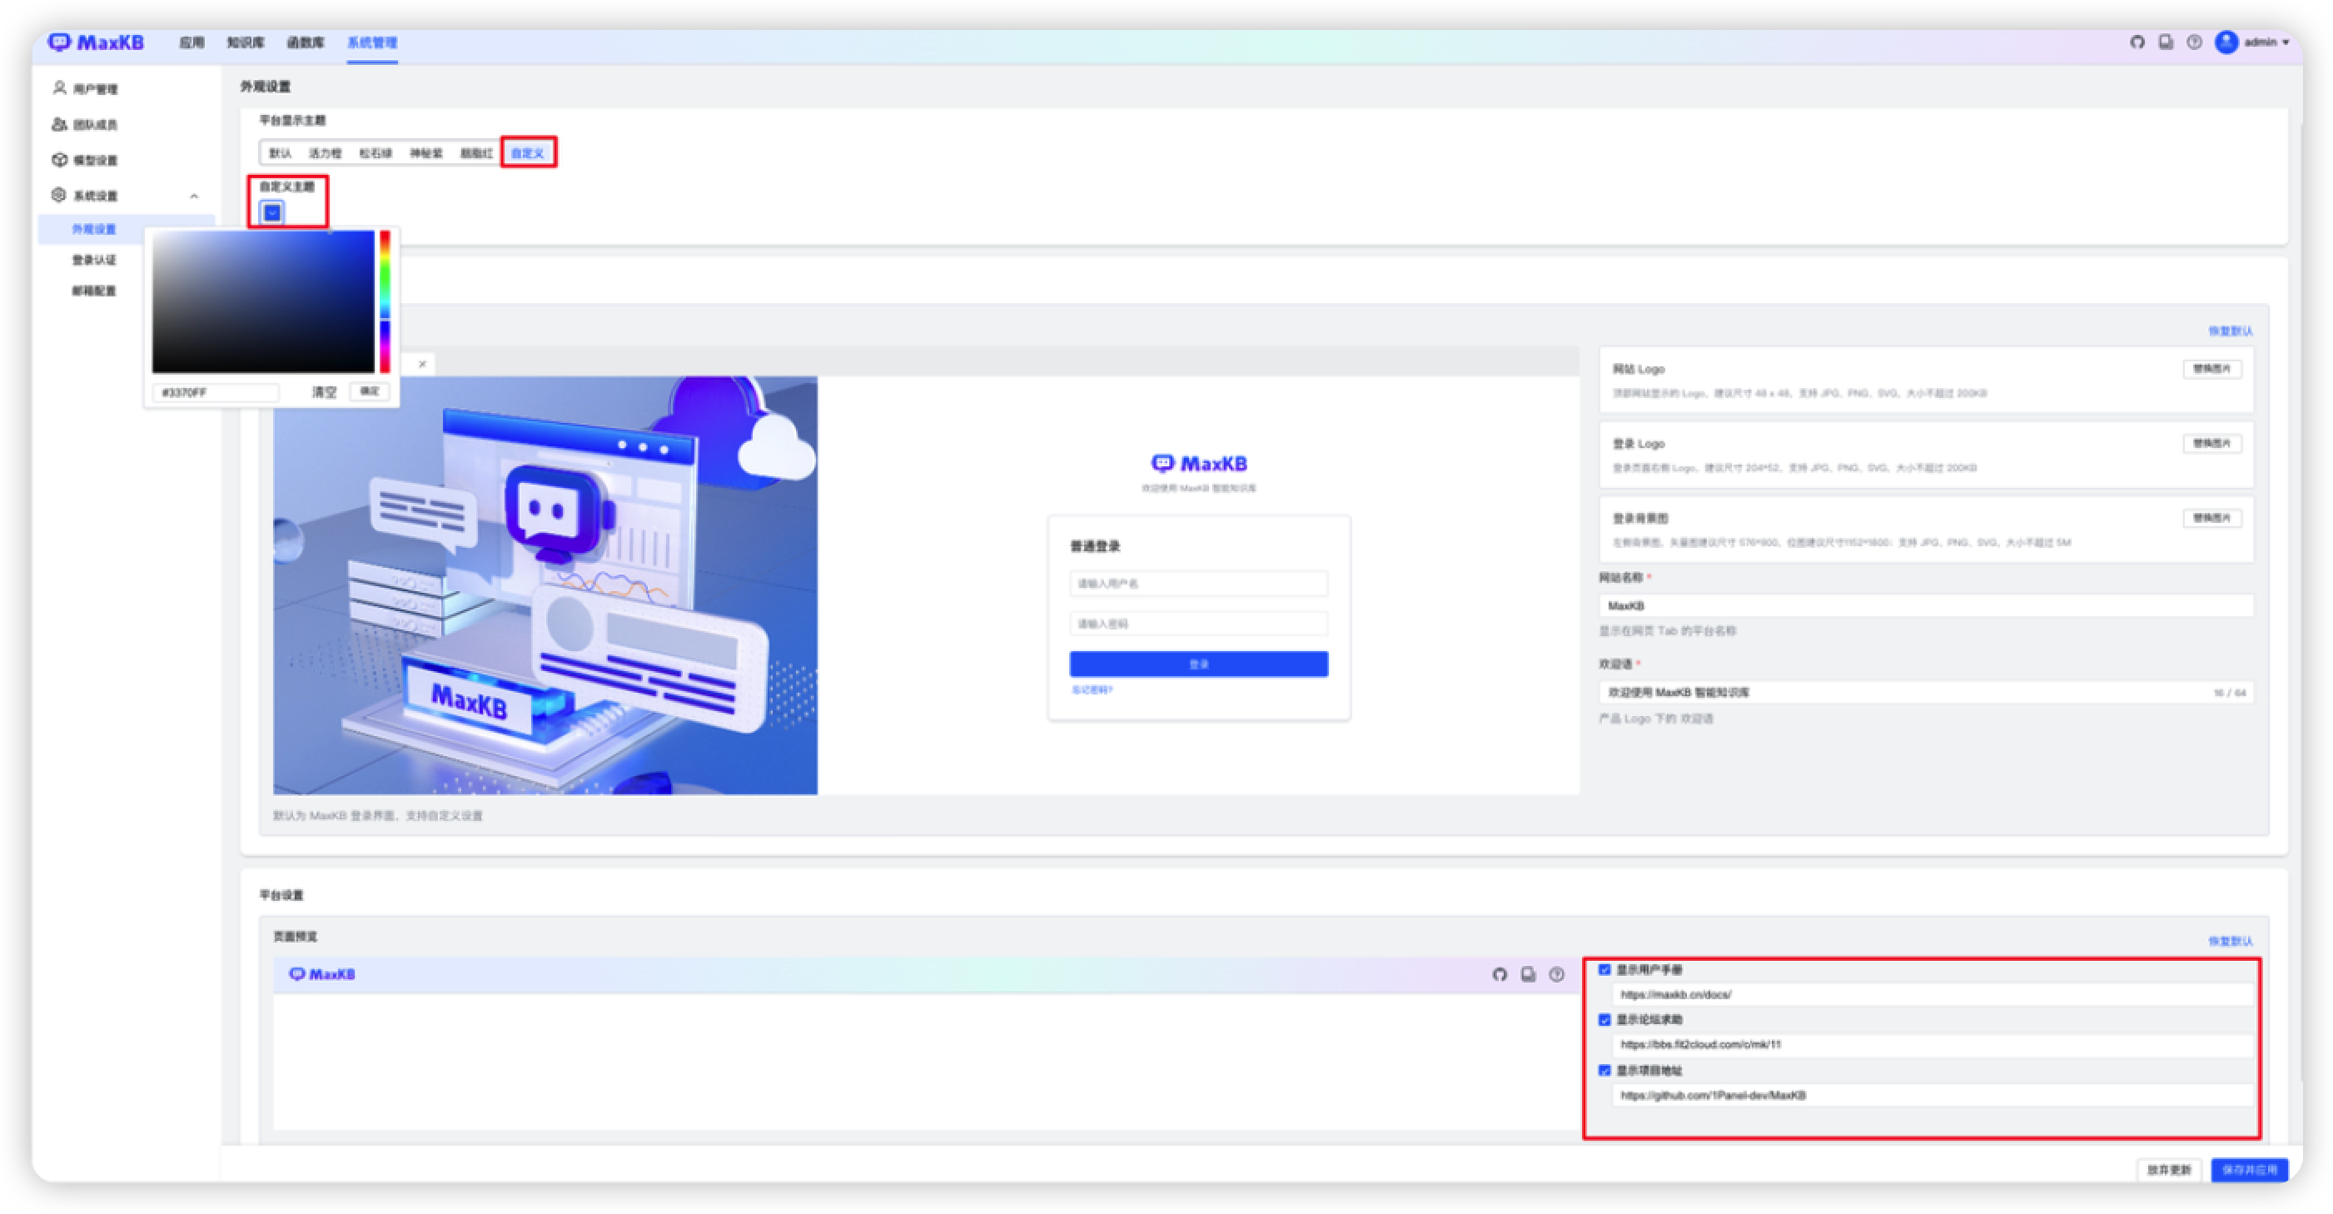The width and height of the screenshot is (2333, 1214).
Task: Open 登录认证 in the sidebar
Action: [x=93, y=260]
